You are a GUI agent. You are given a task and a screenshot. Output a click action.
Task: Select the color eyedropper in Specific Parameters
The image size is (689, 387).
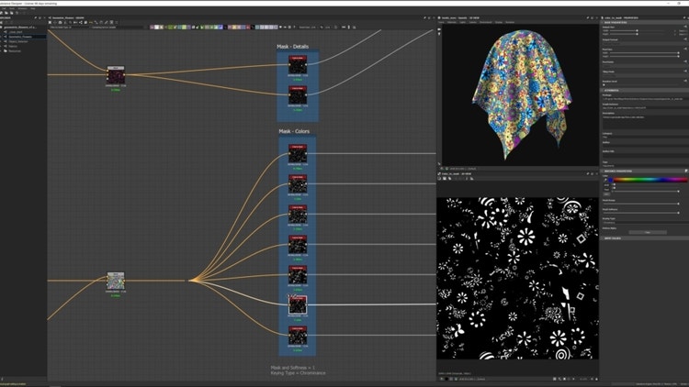coord(605,180)
